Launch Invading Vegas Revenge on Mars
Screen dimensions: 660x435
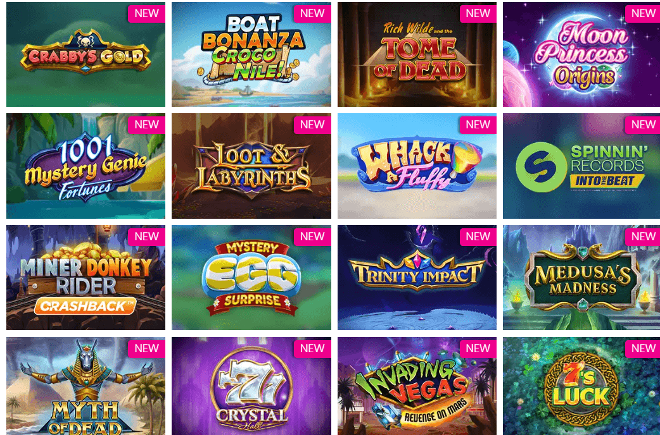point(417,386)
